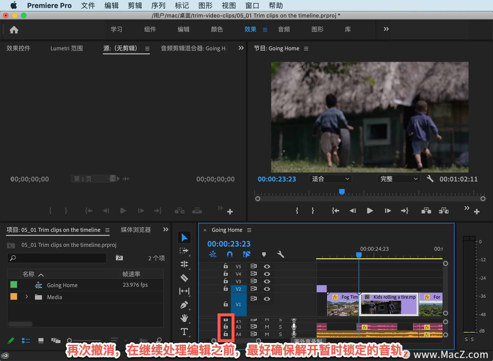Open the 适合 zoom level dropdown

pyautogui.click(x=330, y=179)
